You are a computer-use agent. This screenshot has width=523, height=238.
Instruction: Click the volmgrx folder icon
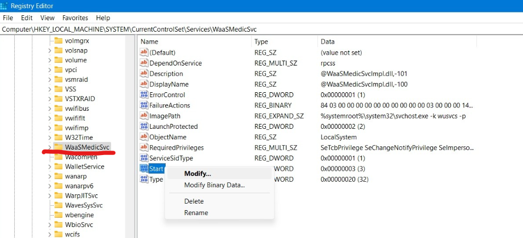click(x=59, y=40)
